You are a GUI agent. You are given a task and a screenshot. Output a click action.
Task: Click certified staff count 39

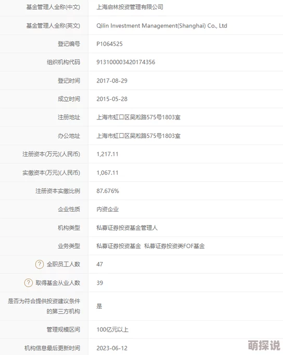pos(100,283)
